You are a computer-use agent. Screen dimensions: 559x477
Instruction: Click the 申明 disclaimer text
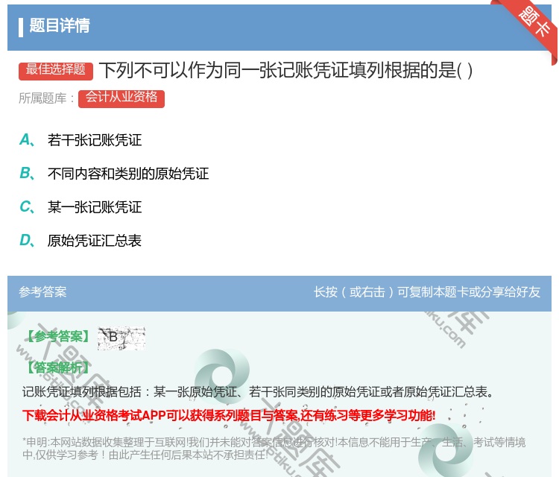(274, 449)
